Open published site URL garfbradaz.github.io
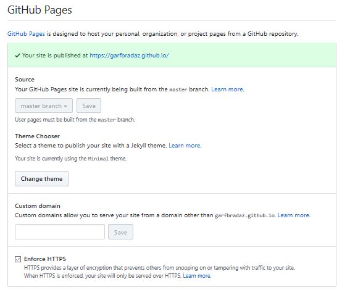Viewport: 350px width, 295px height. tap(129, 56)
